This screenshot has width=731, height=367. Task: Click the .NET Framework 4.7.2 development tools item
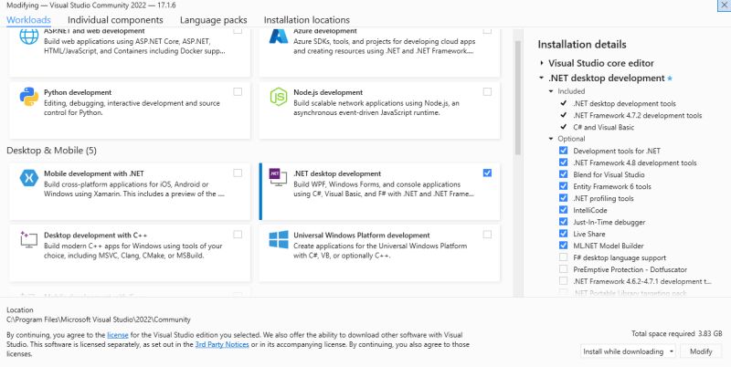(x=637, y=116)
